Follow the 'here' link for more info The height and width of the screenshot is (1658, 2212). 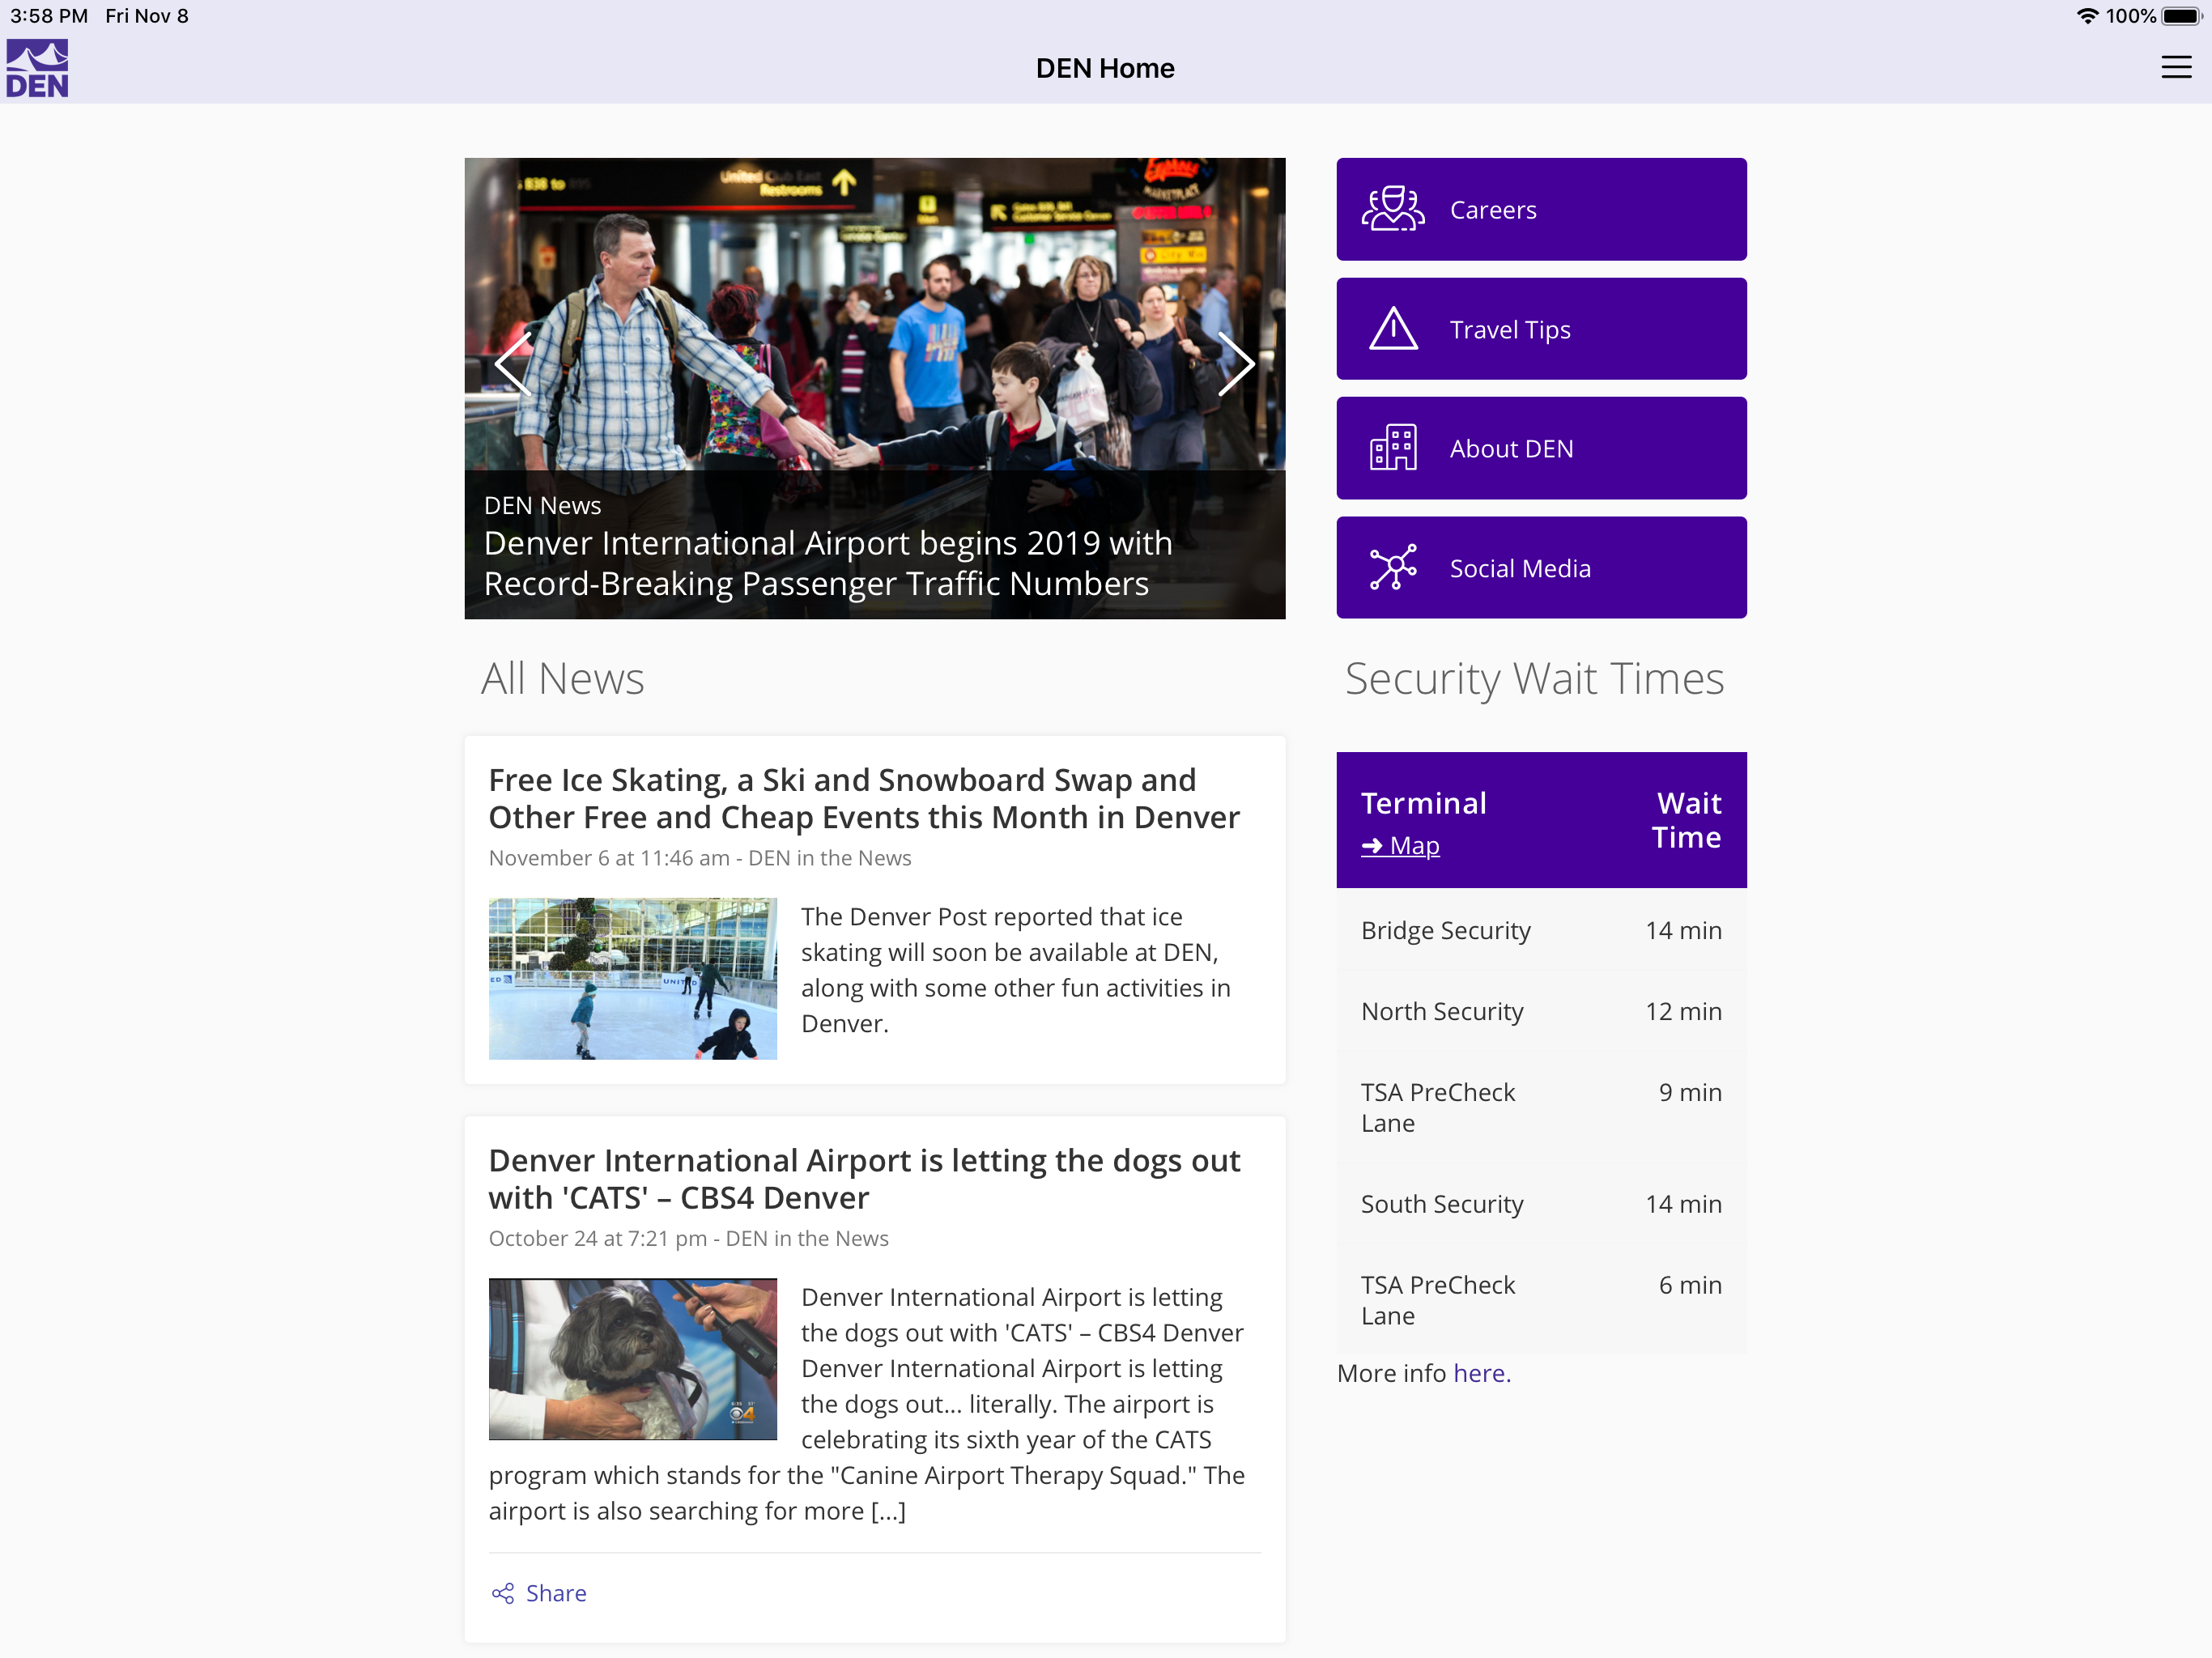[1482, 1373]
